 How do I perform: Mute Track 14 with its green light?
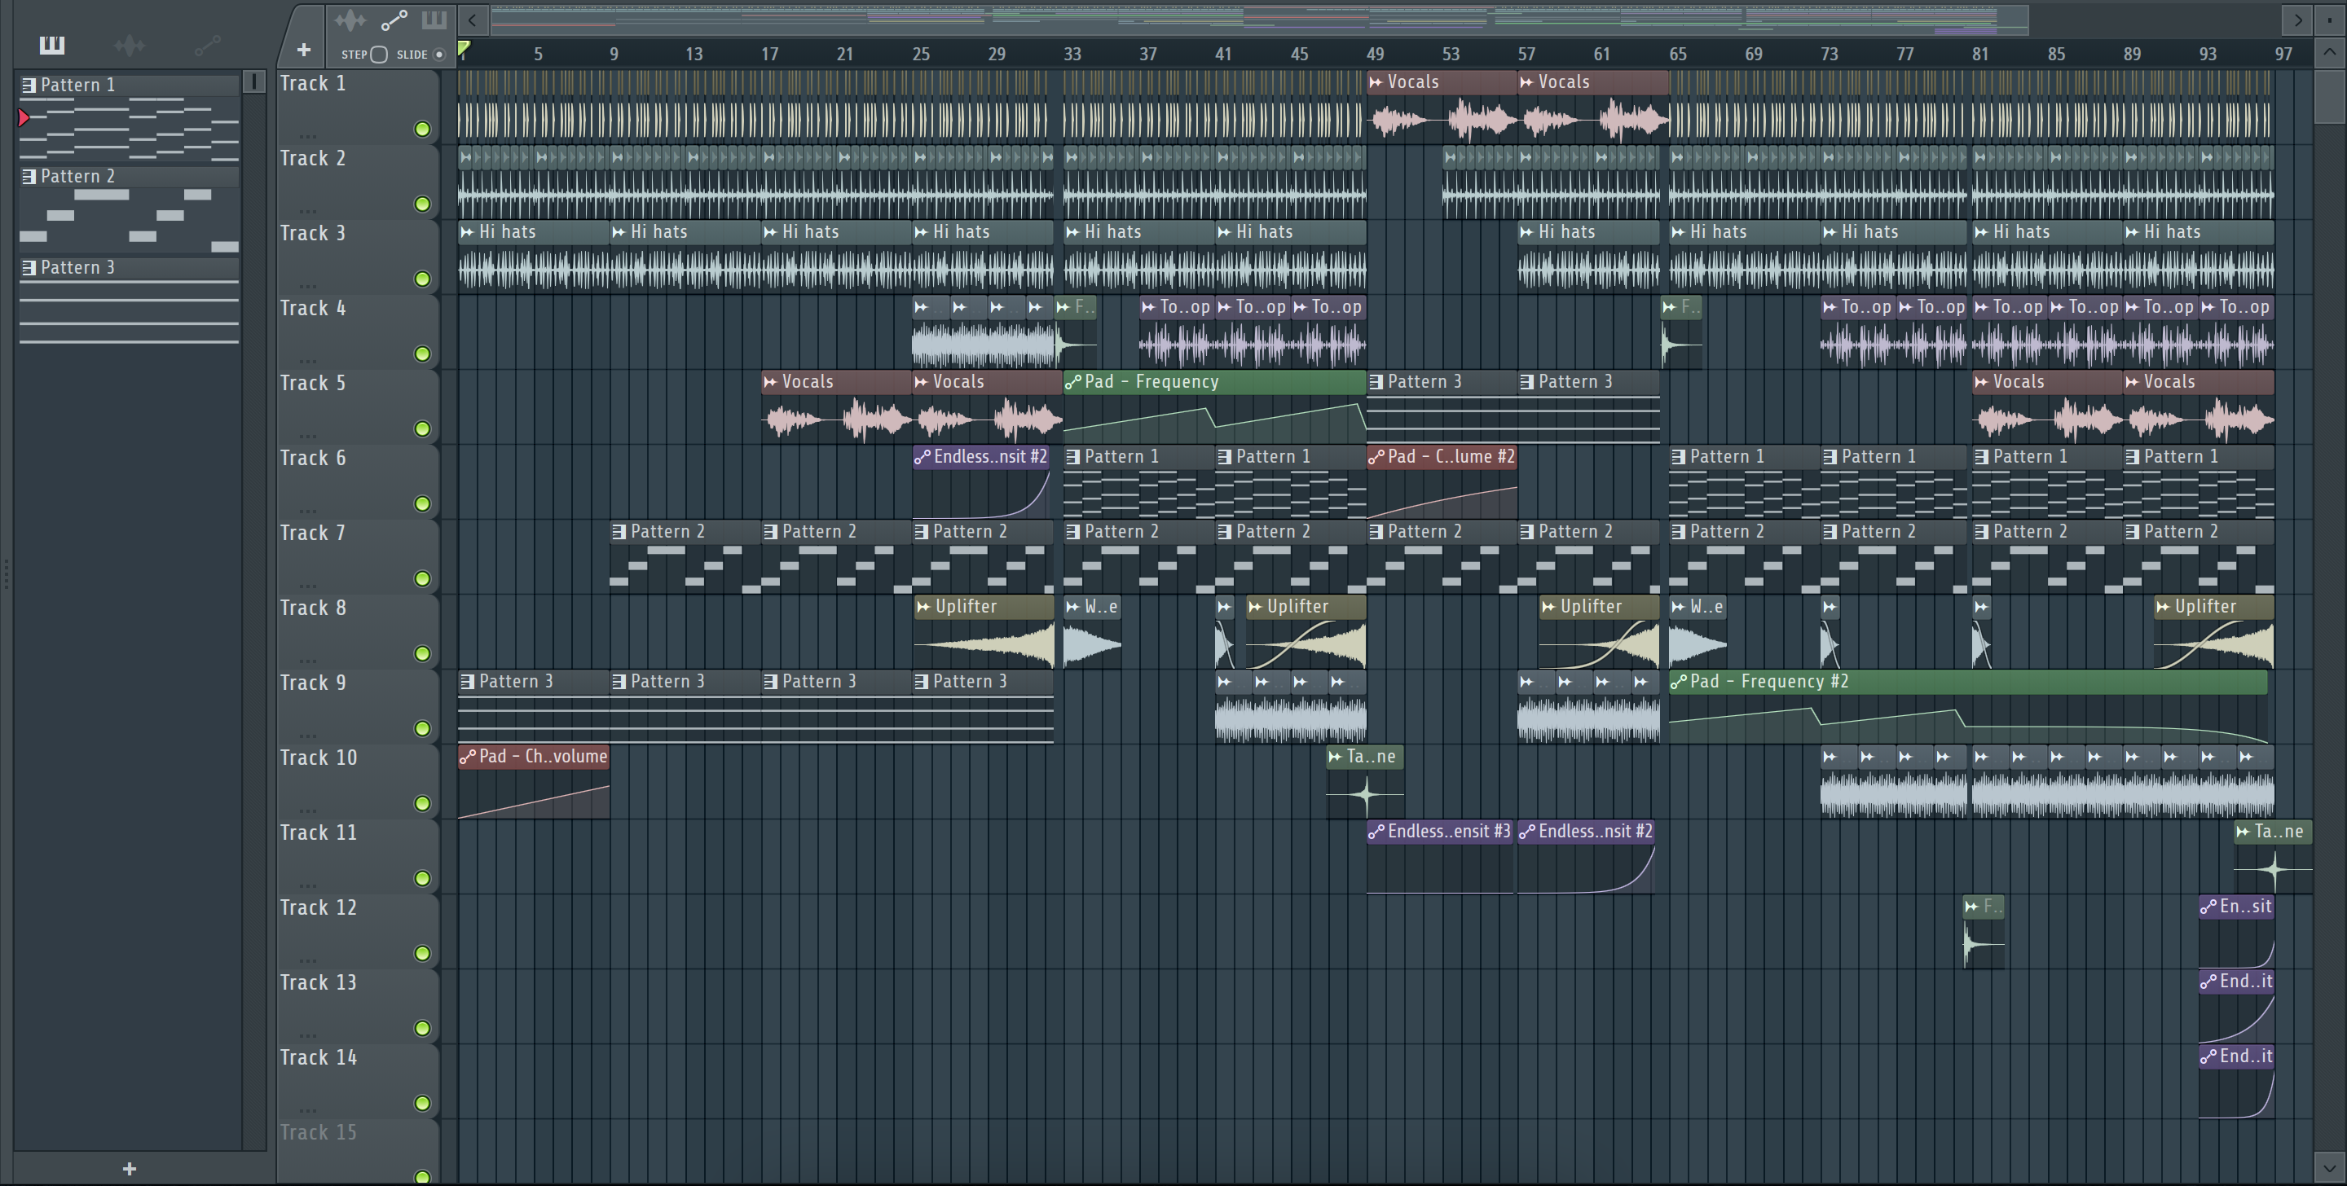422,1103
